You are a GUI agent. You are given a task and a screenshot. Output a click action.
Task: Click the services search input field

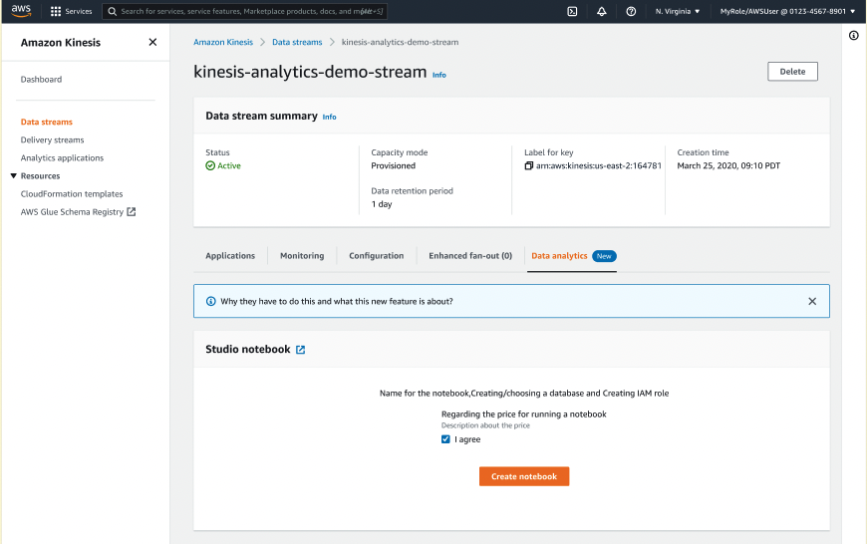[244, 11]
